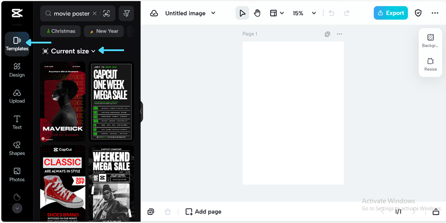This screenshot has height=223, width=446.
Task: Collapse the templates panel handle
Action: [x=141, y=112]
